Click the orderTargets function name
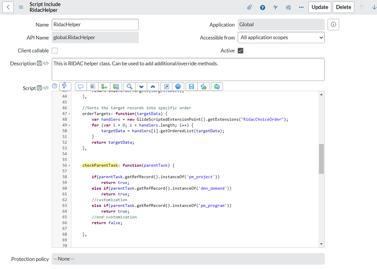 [96, 114]
